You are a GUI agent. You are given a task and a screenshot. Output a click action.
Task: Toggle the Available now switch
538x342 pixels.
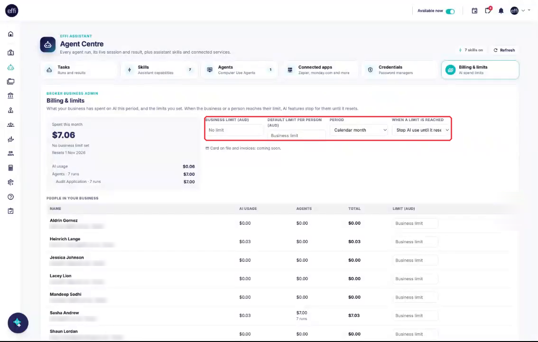click(450, 11)
